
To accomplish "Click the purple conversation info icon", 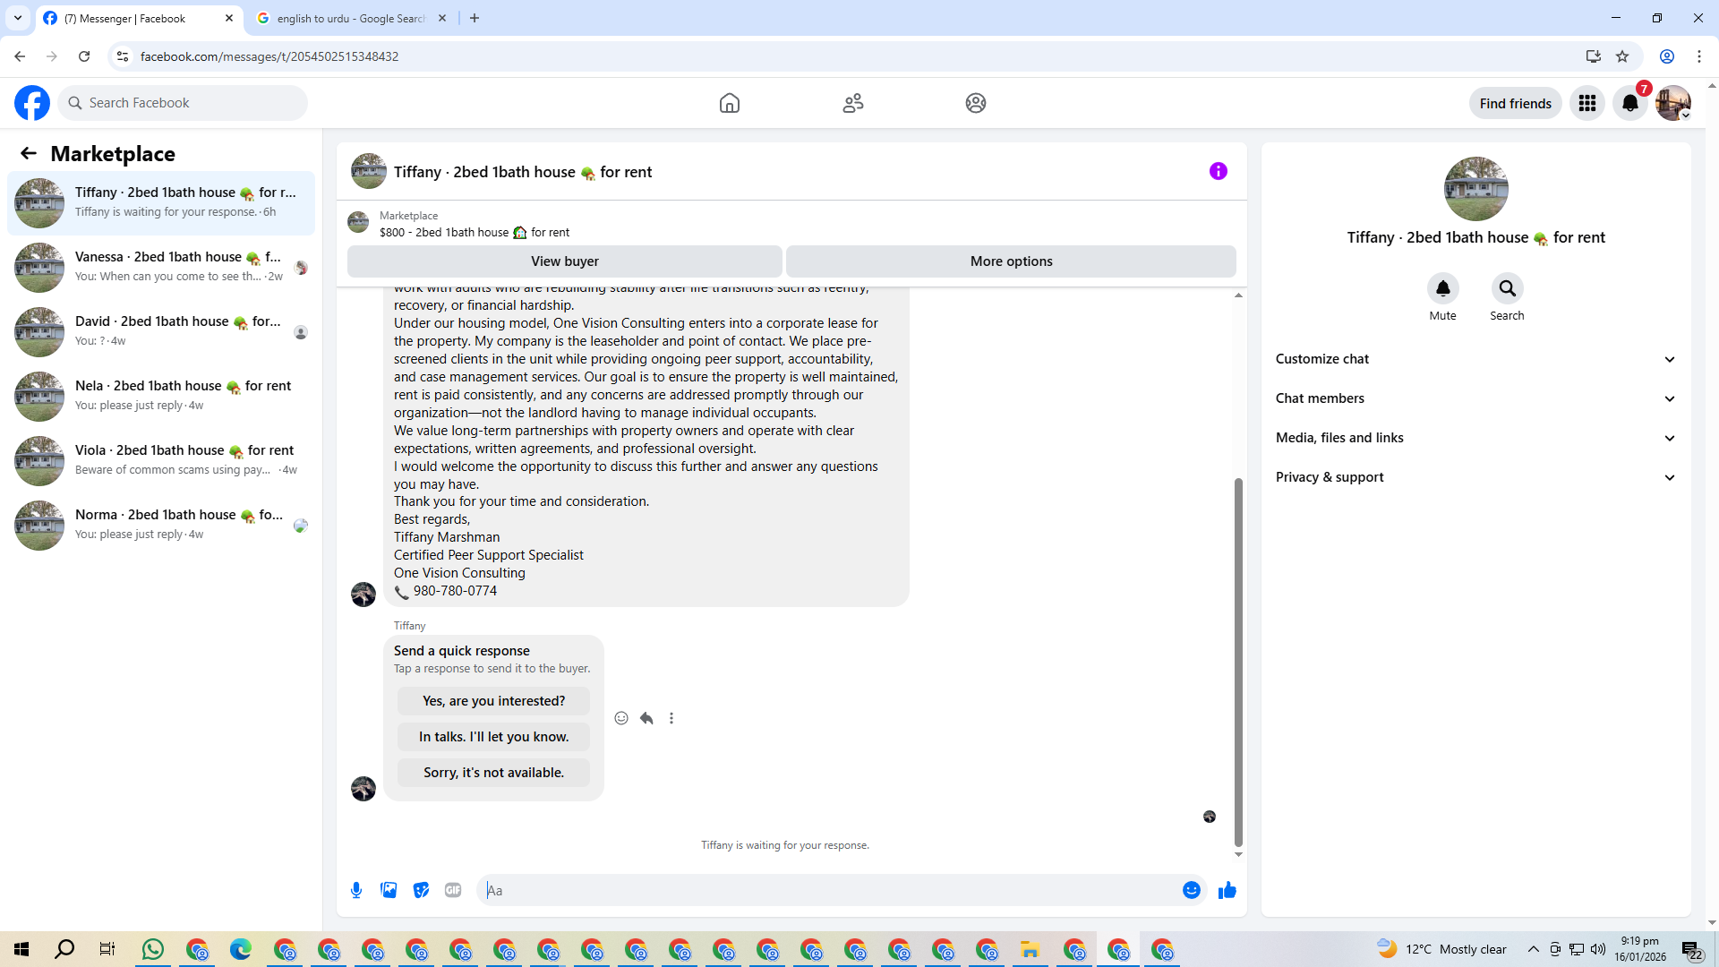I will click(1218, 171).
